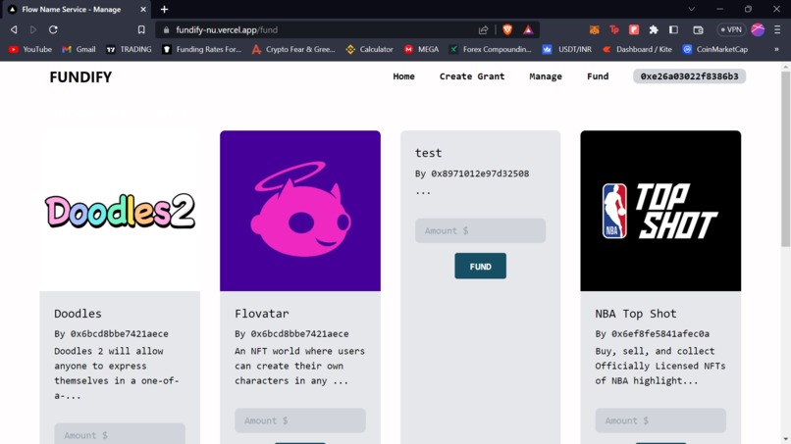
Task: Focus the Amount $ field in test card
Action: tap(480, 230)
